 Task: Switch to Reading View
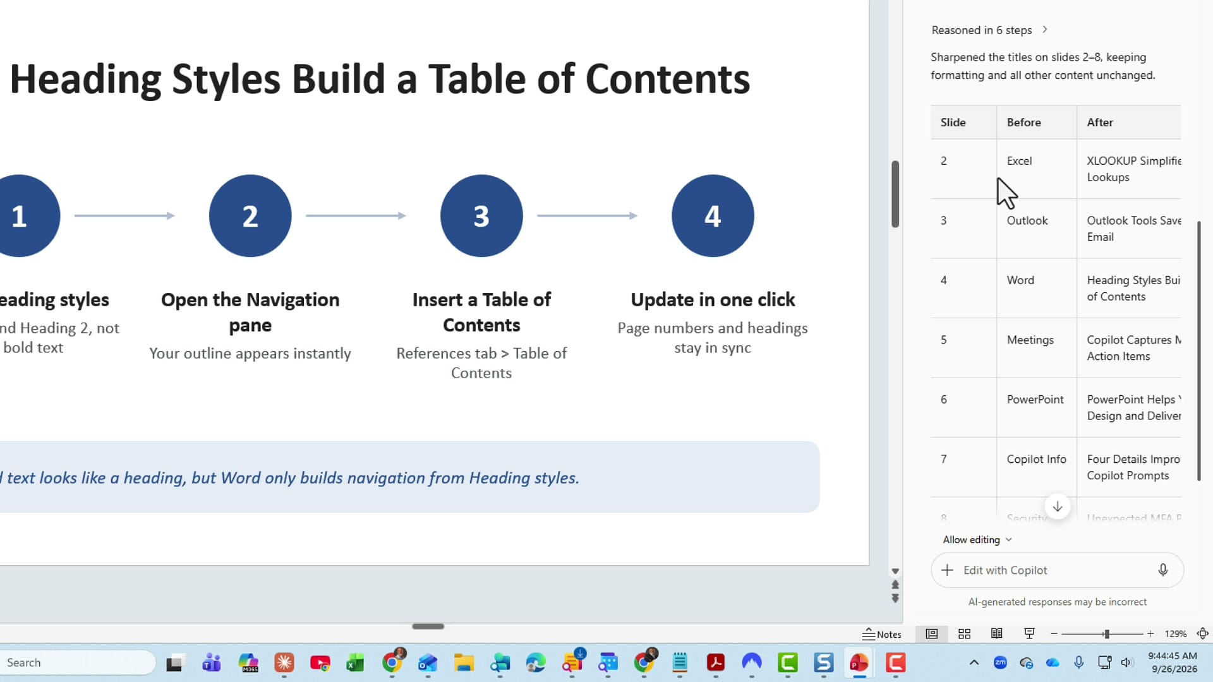(x=996, y=634)
